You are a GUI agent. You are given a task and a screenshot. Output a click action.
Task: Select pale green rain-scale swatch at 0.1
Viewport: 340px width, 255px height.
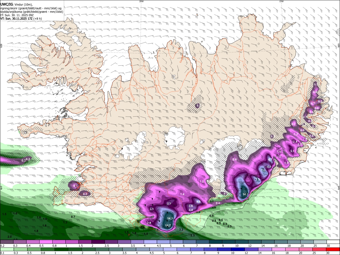[x=7, y=249]
